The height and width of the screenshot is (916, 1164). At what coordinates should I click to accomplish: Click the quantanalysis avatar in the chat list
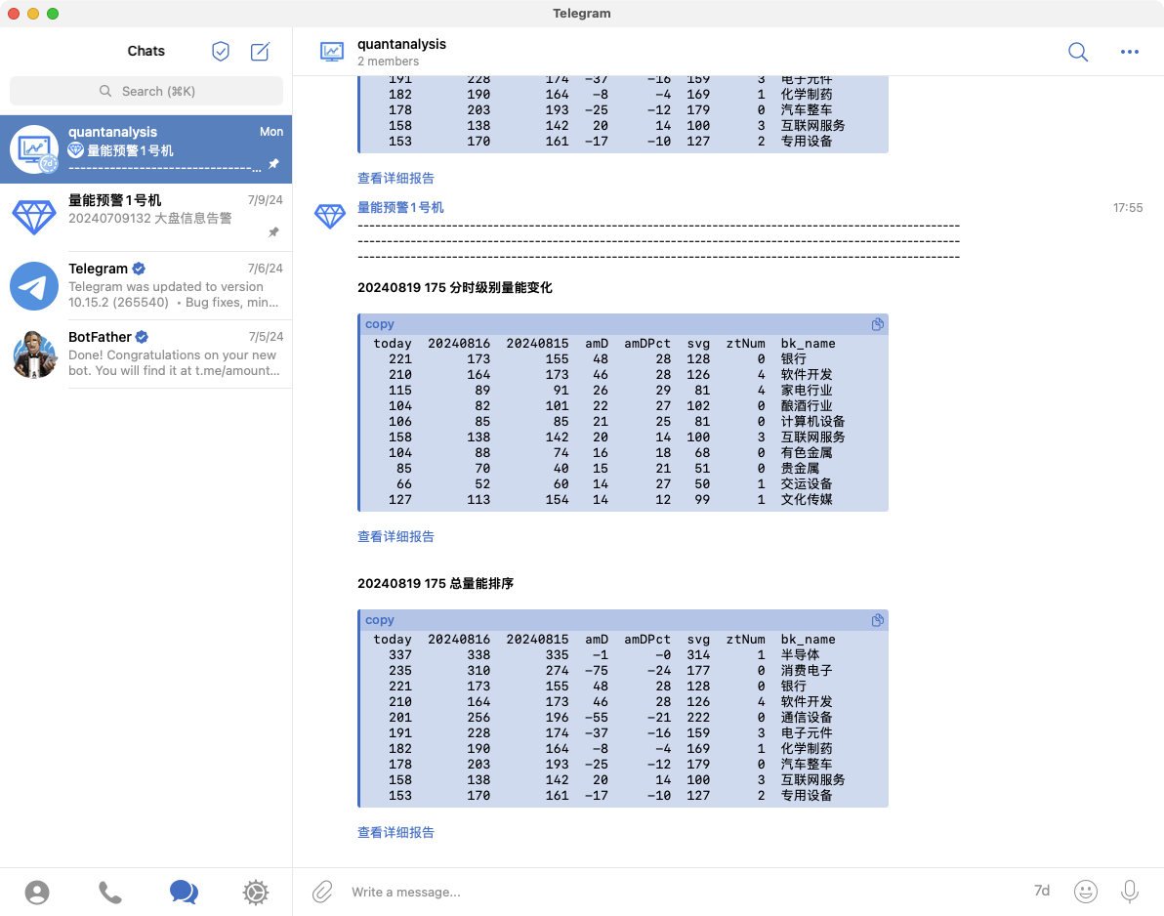[x=34, y=149]
